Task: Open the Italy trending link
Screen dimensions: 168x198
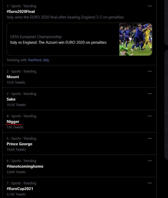Action: [x=46, y=60]
